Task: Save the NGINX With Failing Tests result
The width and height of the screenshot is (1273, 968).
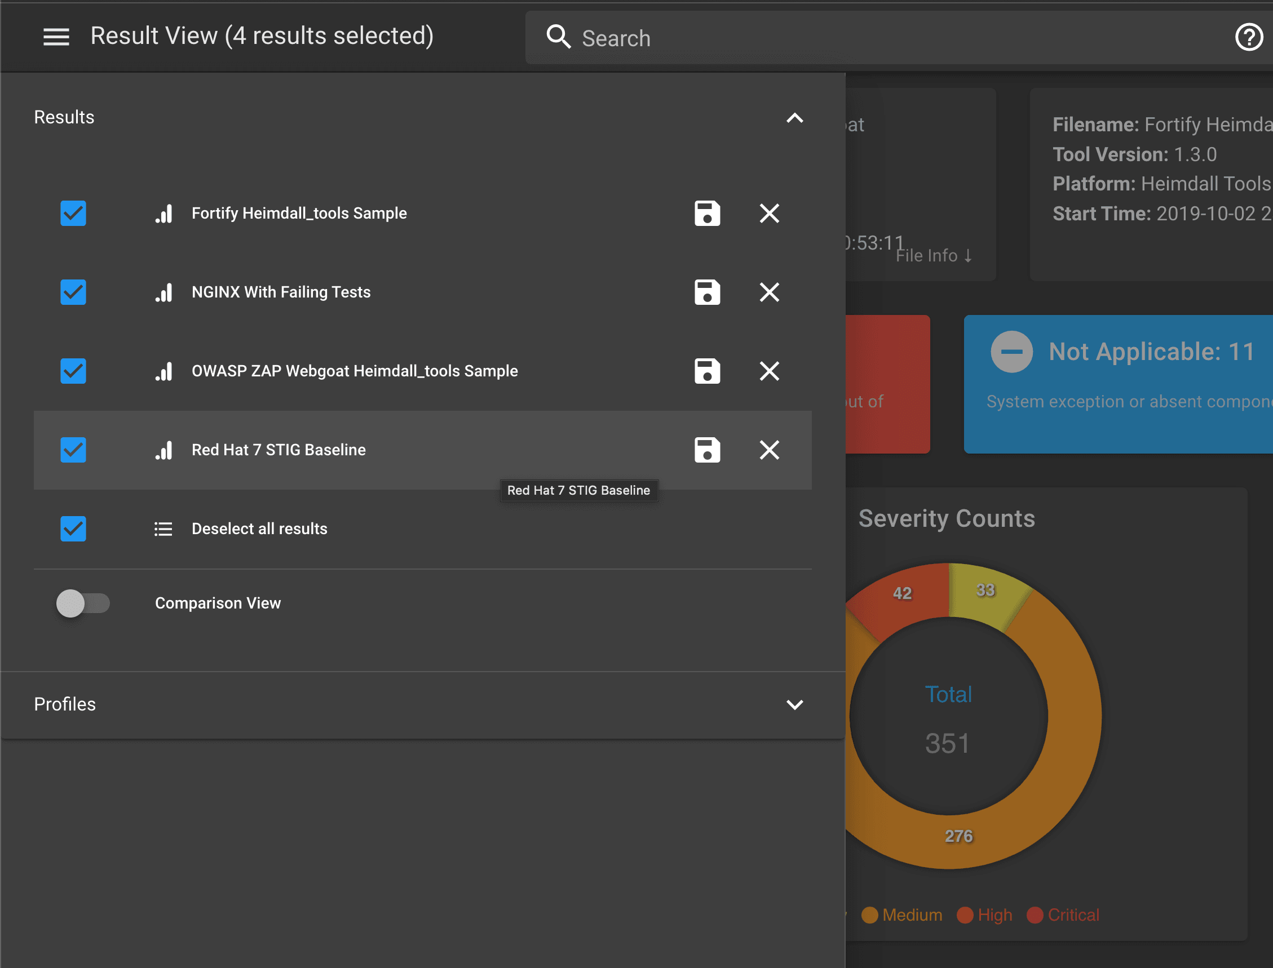Action: click(708, 292)
